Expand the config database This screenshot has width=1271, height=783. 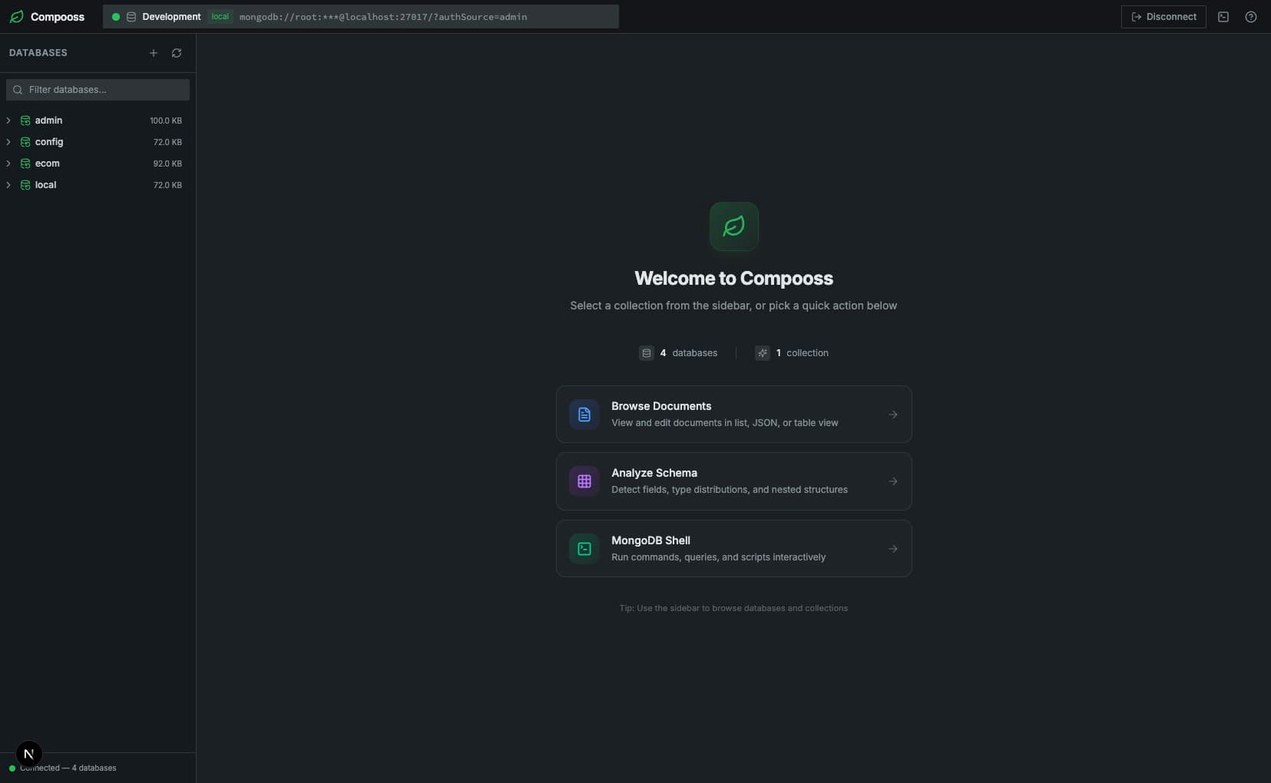(8, 142)
